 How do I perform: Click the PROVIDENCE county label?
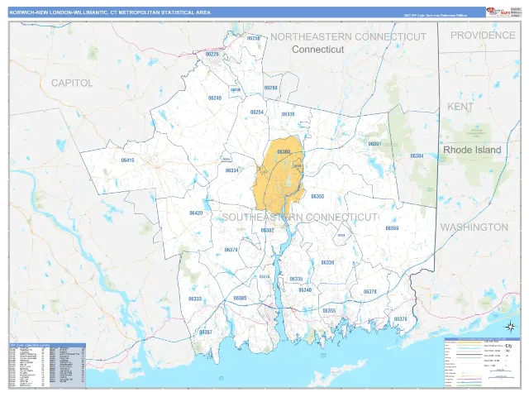(x=483, y=35)
